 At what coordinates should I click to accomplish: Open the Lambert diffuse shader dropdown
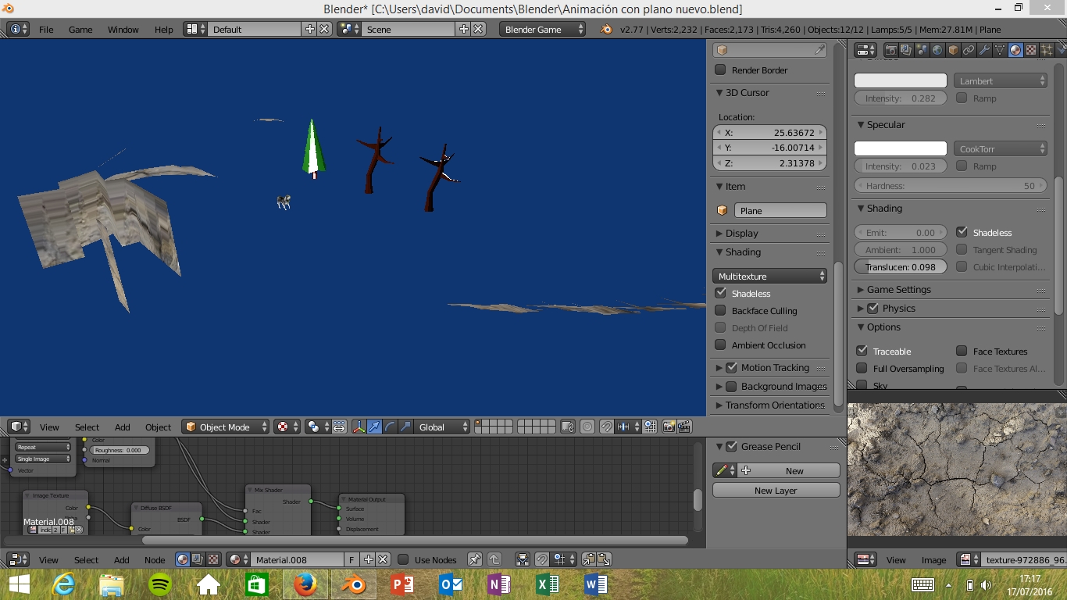point(1000,80)
